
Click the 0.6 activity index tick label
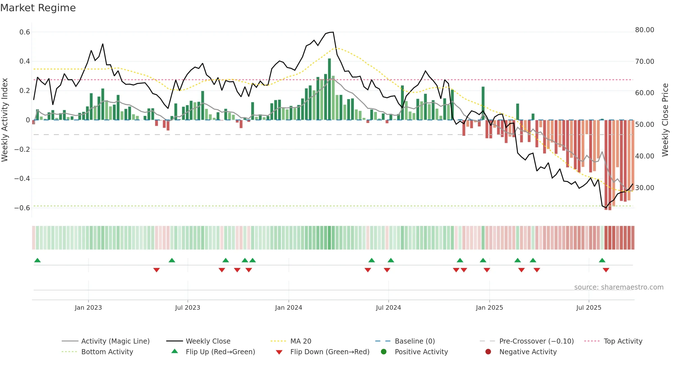pos(25,32)
